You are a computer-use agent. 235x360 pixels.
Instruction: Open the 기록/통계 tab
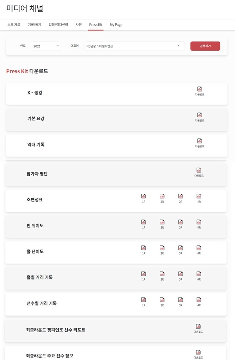[34, 25]
